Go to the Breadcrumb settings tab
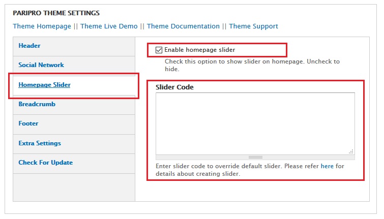Image resolution: width=384 pixels, height=219 pixels. (37, 104)
